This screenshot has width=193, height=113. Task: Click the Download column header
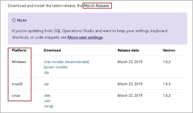[52, 50]
